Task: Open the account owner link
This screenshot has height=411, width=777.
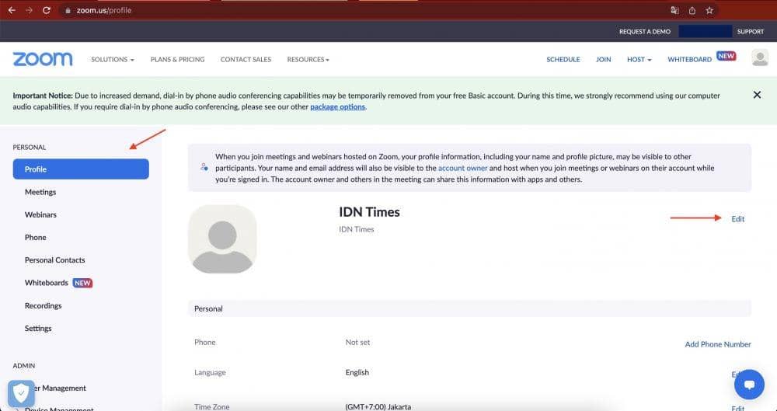Action: click(463, 168)
